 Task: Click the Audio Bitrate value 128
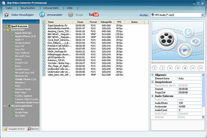pos(190,103)
